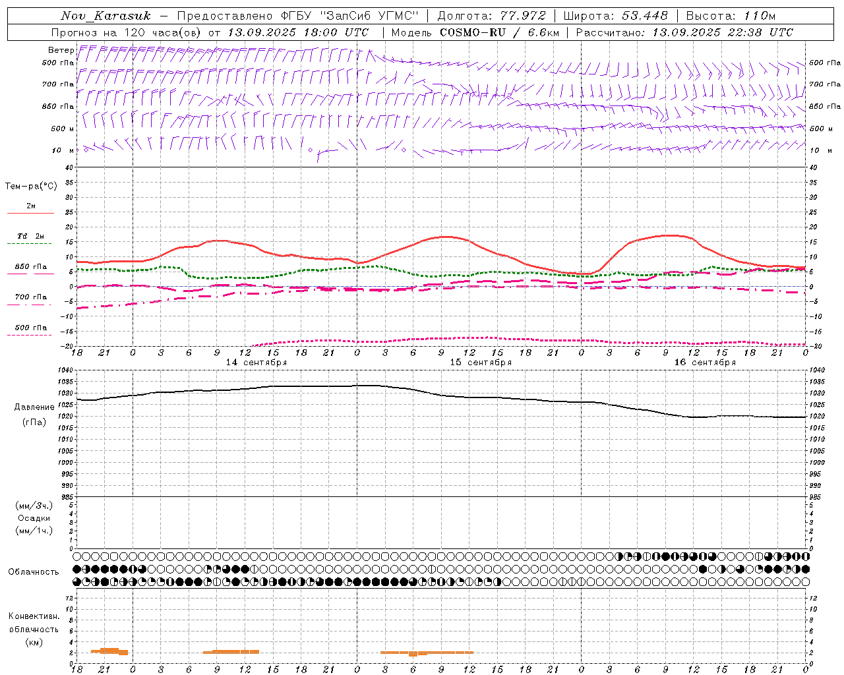Screen dimensions: 844x675
Task: Click the longitude value "Долгота: 77.972"
Action: click(491, 16)
